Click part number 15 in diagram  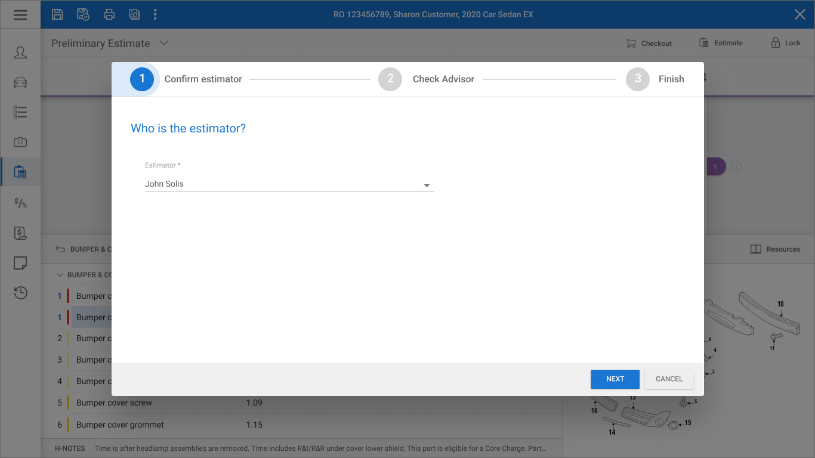tap(687, 423)
